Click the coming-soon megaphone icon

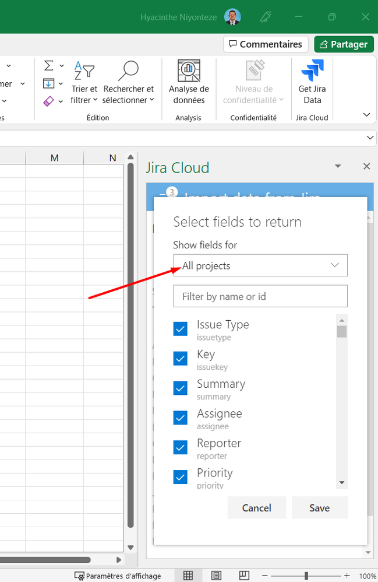coord(266,17)
